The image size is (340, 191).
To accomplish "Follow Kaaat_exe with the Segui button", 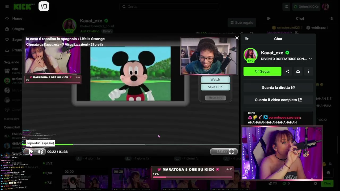I will tap(262, 71).
